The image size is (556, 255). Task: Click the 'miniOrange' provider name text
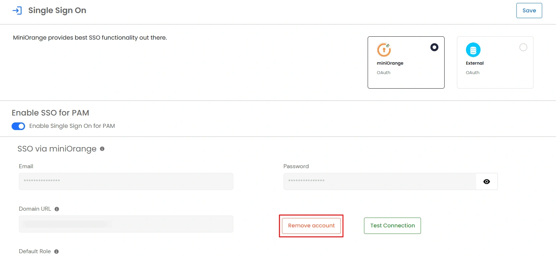coord(390,63)
